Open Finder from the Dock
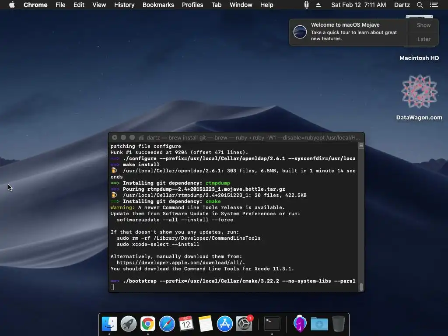The height and width of the screenshot is (336, 448). click(109, 324)
